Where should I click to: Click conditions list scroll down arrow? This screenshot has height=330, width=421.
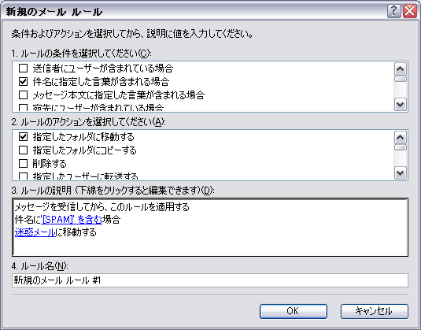click(401, 104)
